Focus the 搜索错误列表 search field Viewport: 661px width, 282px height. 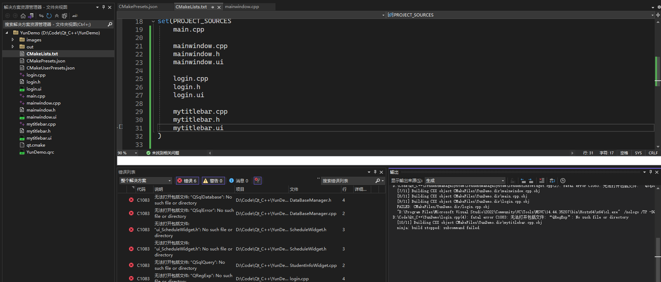pos(348,181)
